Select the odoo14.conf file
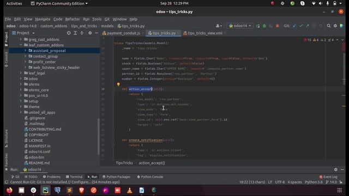 (x=39, y=151)
